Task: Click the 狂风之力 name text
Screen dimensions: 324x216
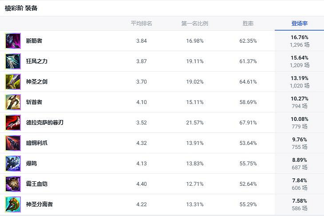Action: (x=37, y=61)
